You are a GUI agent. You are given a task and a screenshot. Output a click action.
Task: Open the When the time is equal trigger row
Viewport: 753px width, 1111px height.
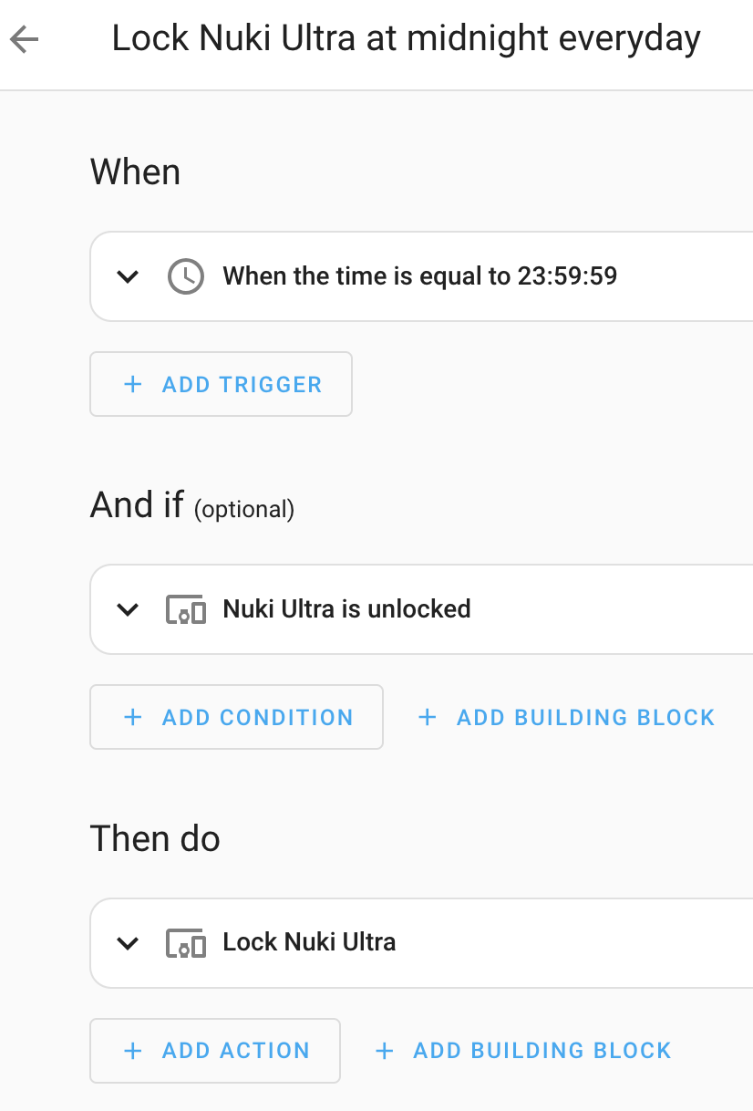click(x=421, y=276)
